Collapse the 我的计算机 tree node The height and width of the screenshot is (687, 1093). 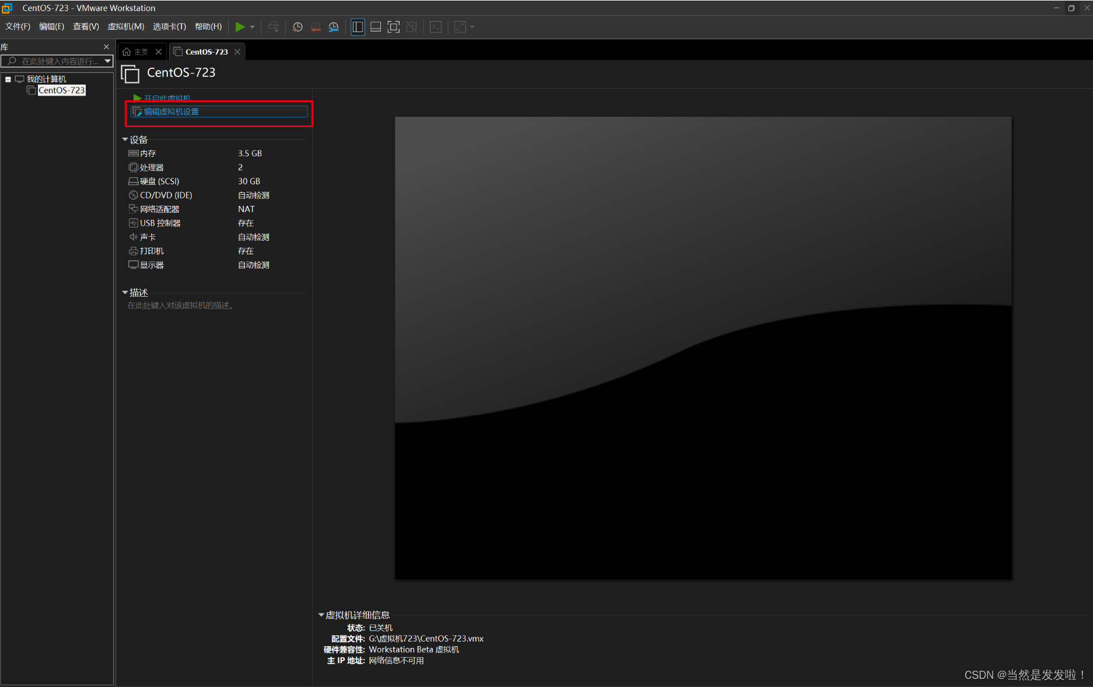[8, 79]
